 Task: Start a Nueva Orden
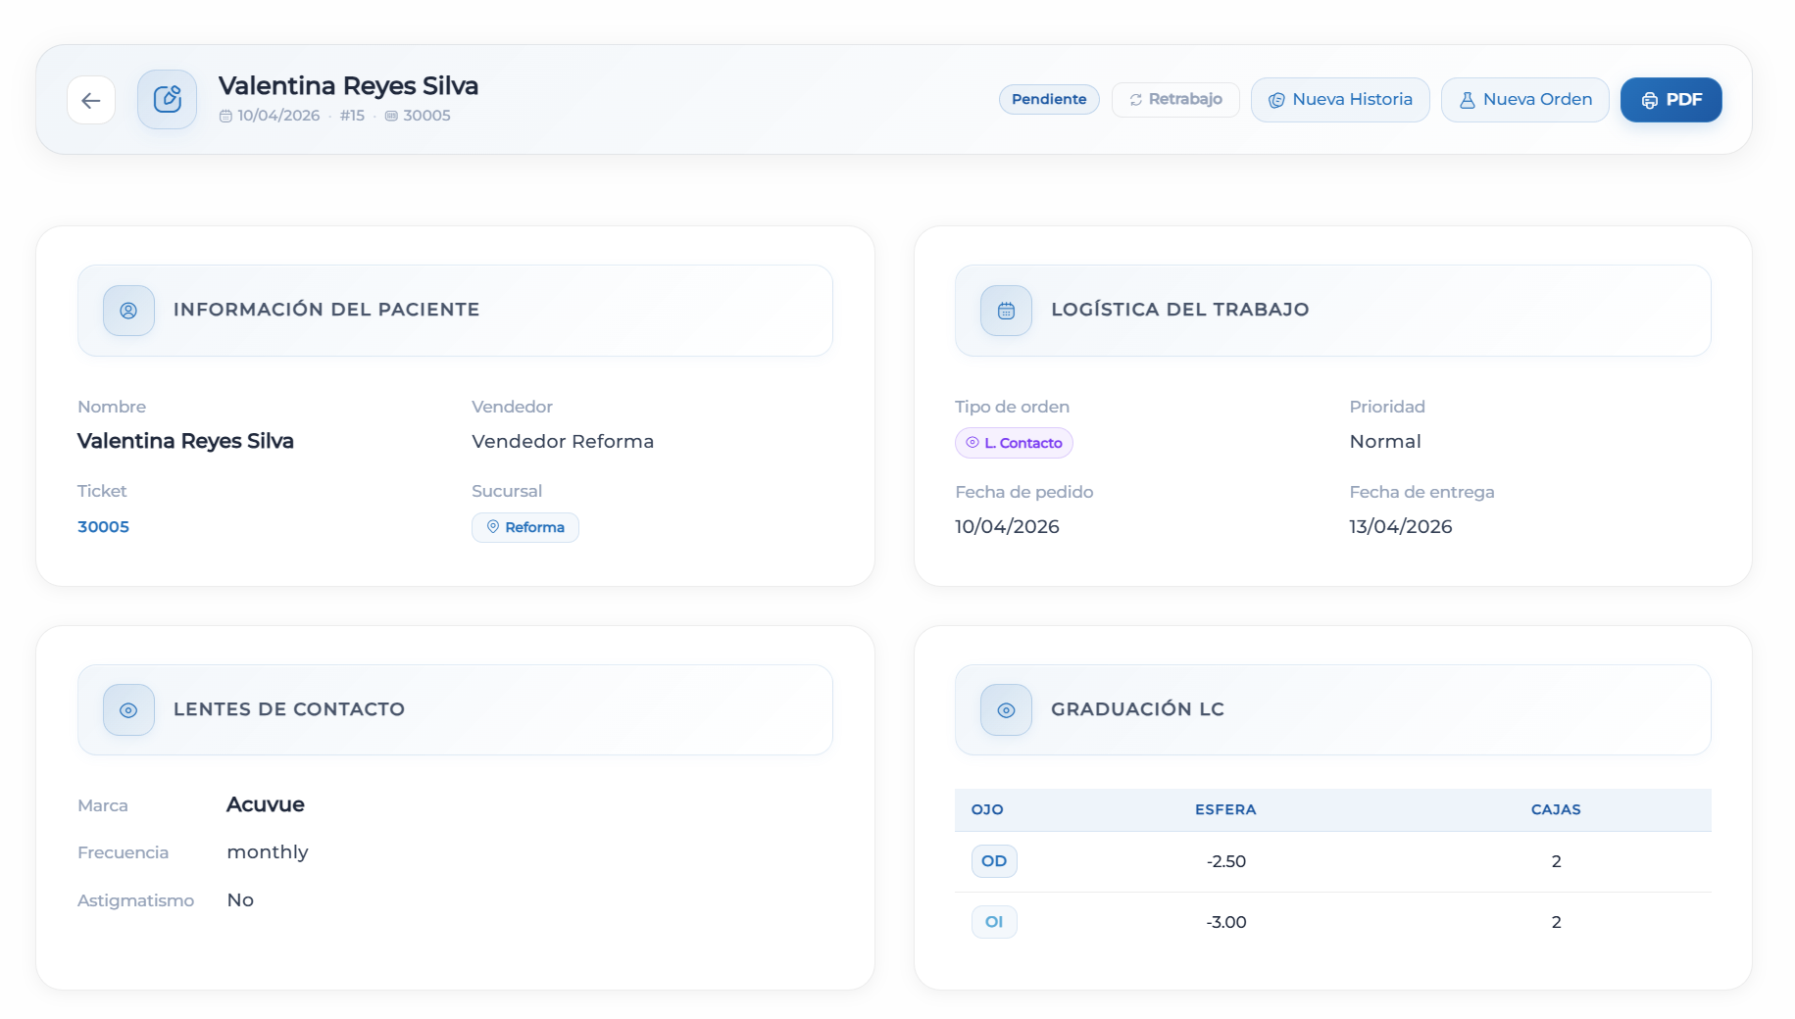(1524, 100)
